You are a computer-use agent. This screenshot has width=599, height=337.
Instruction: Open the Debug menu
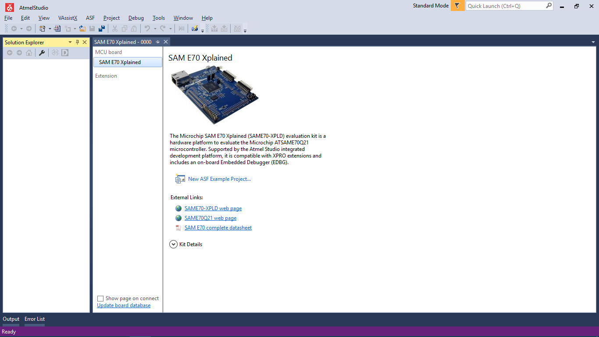point(136,18)
